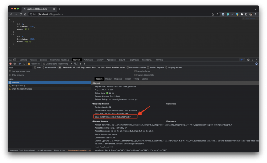This screenshot has height=163, width=267.
Task: Check the Blocked Requests box
Action: [148, 68]
